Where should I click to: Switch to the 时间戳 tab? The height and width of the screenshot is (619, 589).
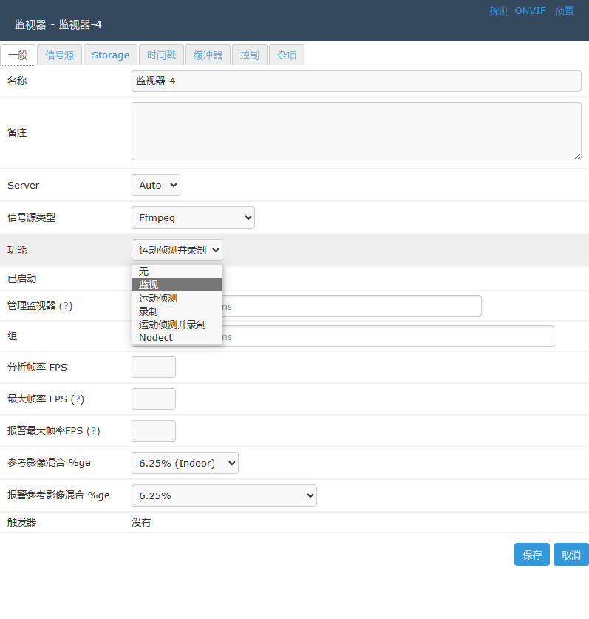point(161,55)
